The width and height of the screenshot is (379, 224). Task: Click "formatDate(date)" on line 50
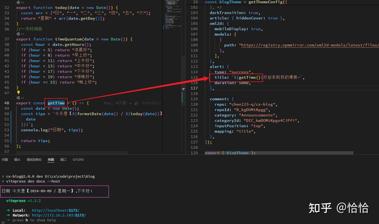tap(97, 114)
